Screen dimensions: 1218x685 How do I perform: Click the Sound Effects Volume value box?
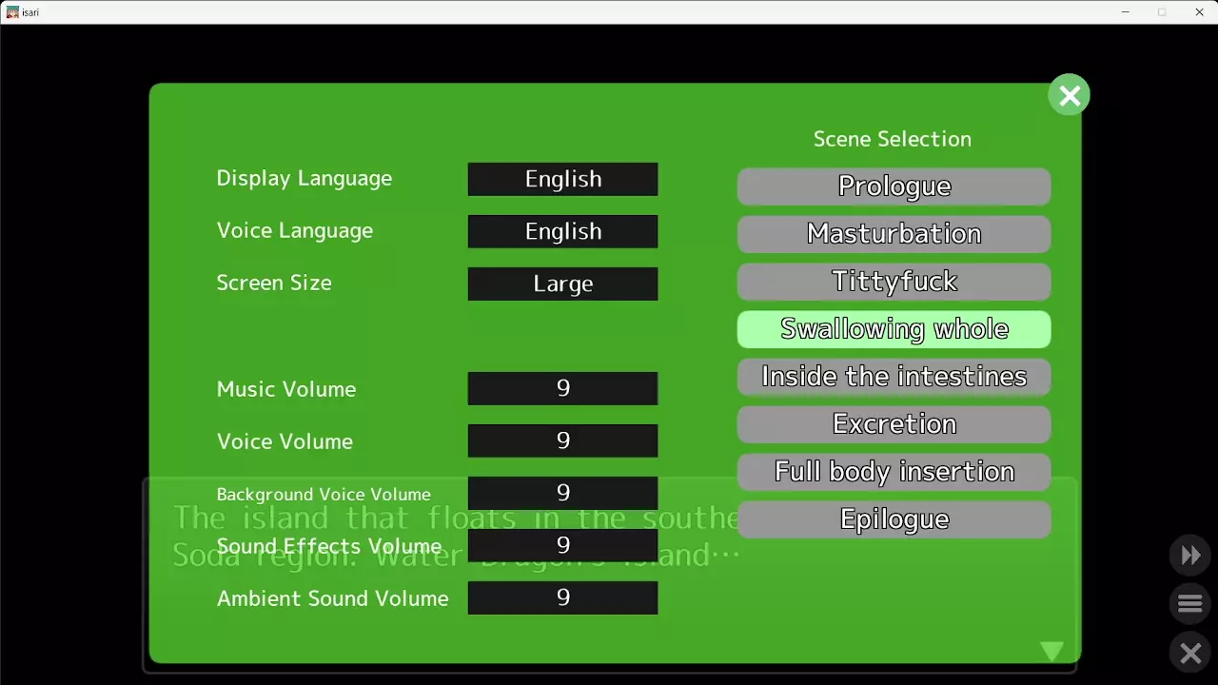pos(562,545)
